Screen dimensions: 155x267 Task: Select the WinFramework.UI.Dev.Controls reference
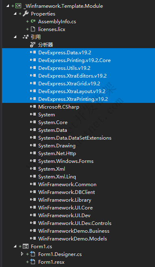(x=75, y=223)
